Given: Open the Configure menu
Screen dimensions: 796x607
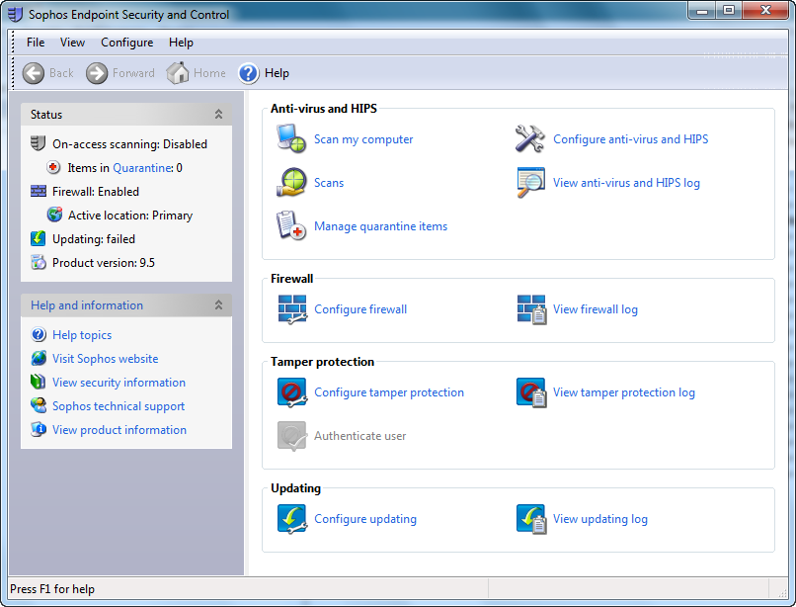Looking at the screenshot, I should point(126,43).
